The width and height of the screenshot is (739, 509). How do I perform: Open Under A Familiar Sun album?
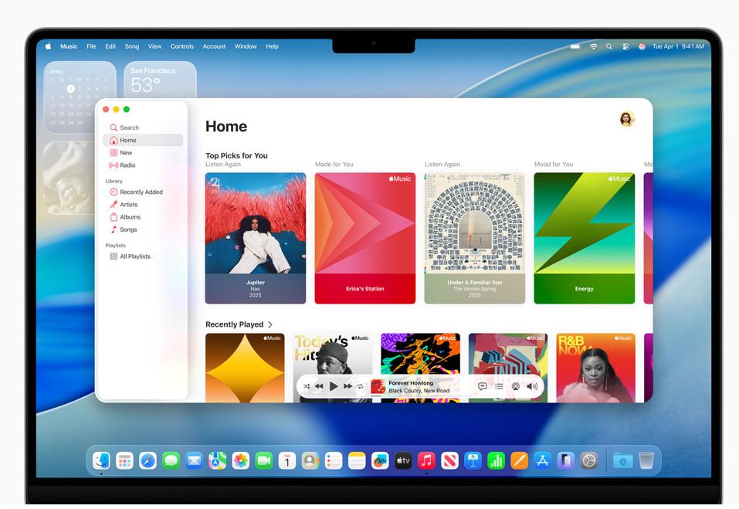click(475, 238)
